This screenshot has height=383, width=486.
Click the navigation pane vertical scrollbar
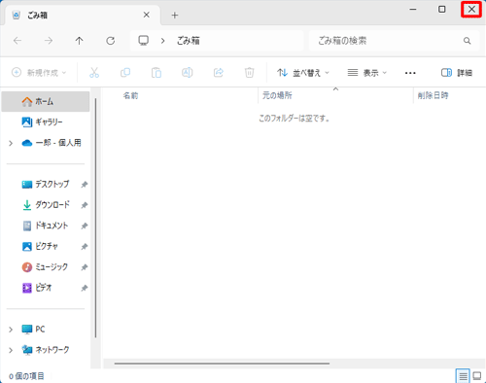click(x=95, y=219)
